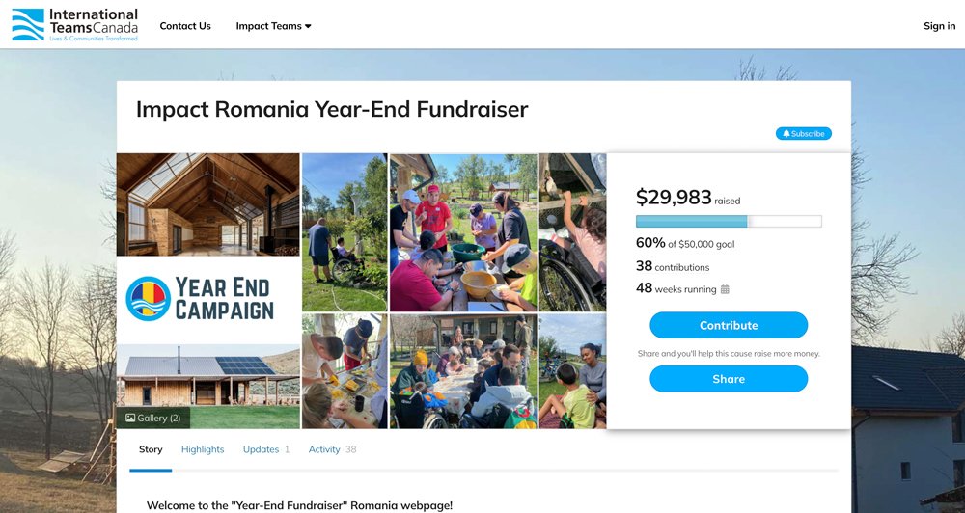This screenshot has width=965, height=513.
Task: Click the Impact Romania Year-End Fundraiser title
Action: pos(332,109)
